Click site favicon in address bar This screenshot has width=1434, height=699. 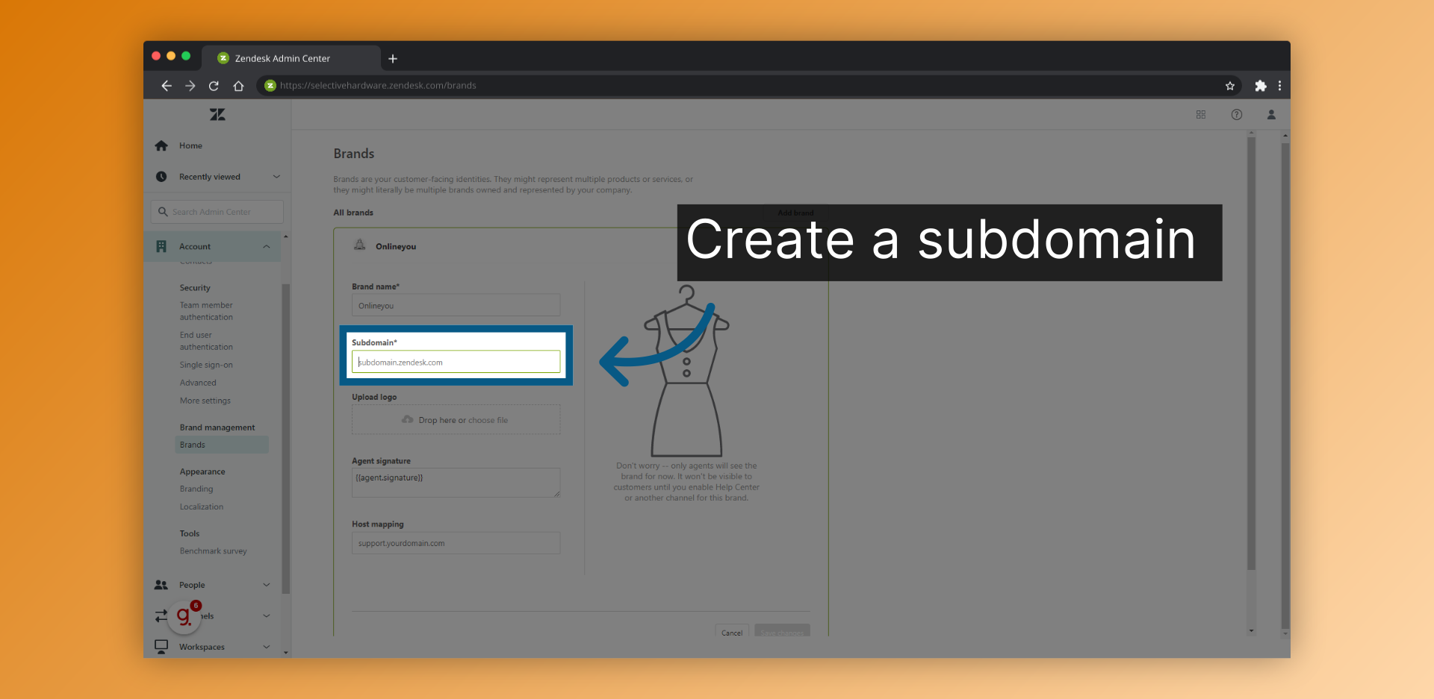(270, 86)
